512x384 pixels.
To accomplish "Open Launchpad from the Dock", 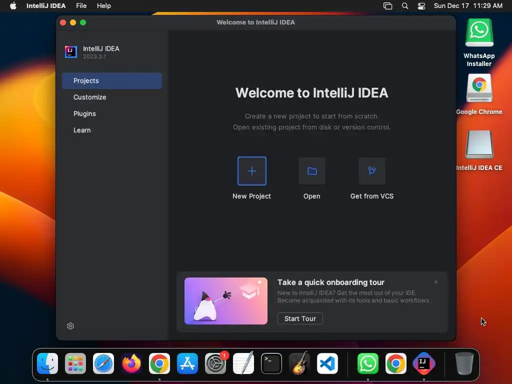I will [x=75, y=363].
